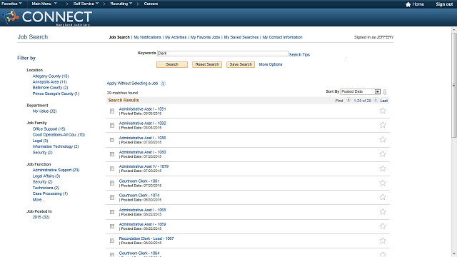Sign out of the portal
Image resolution: width=457 pixels, height=257 pixels.
tap(444, 4)
